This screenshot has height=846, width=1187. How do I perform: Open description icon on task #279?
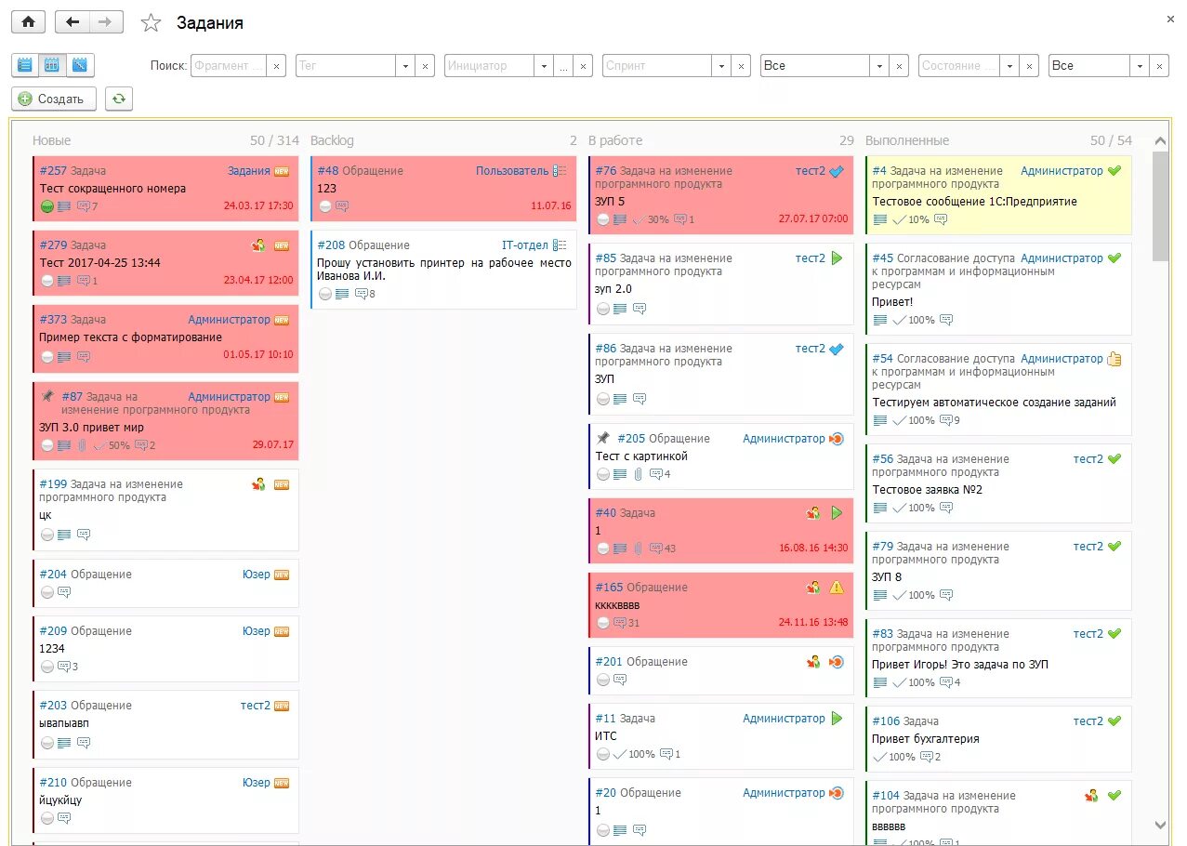[x=64, y=281]
